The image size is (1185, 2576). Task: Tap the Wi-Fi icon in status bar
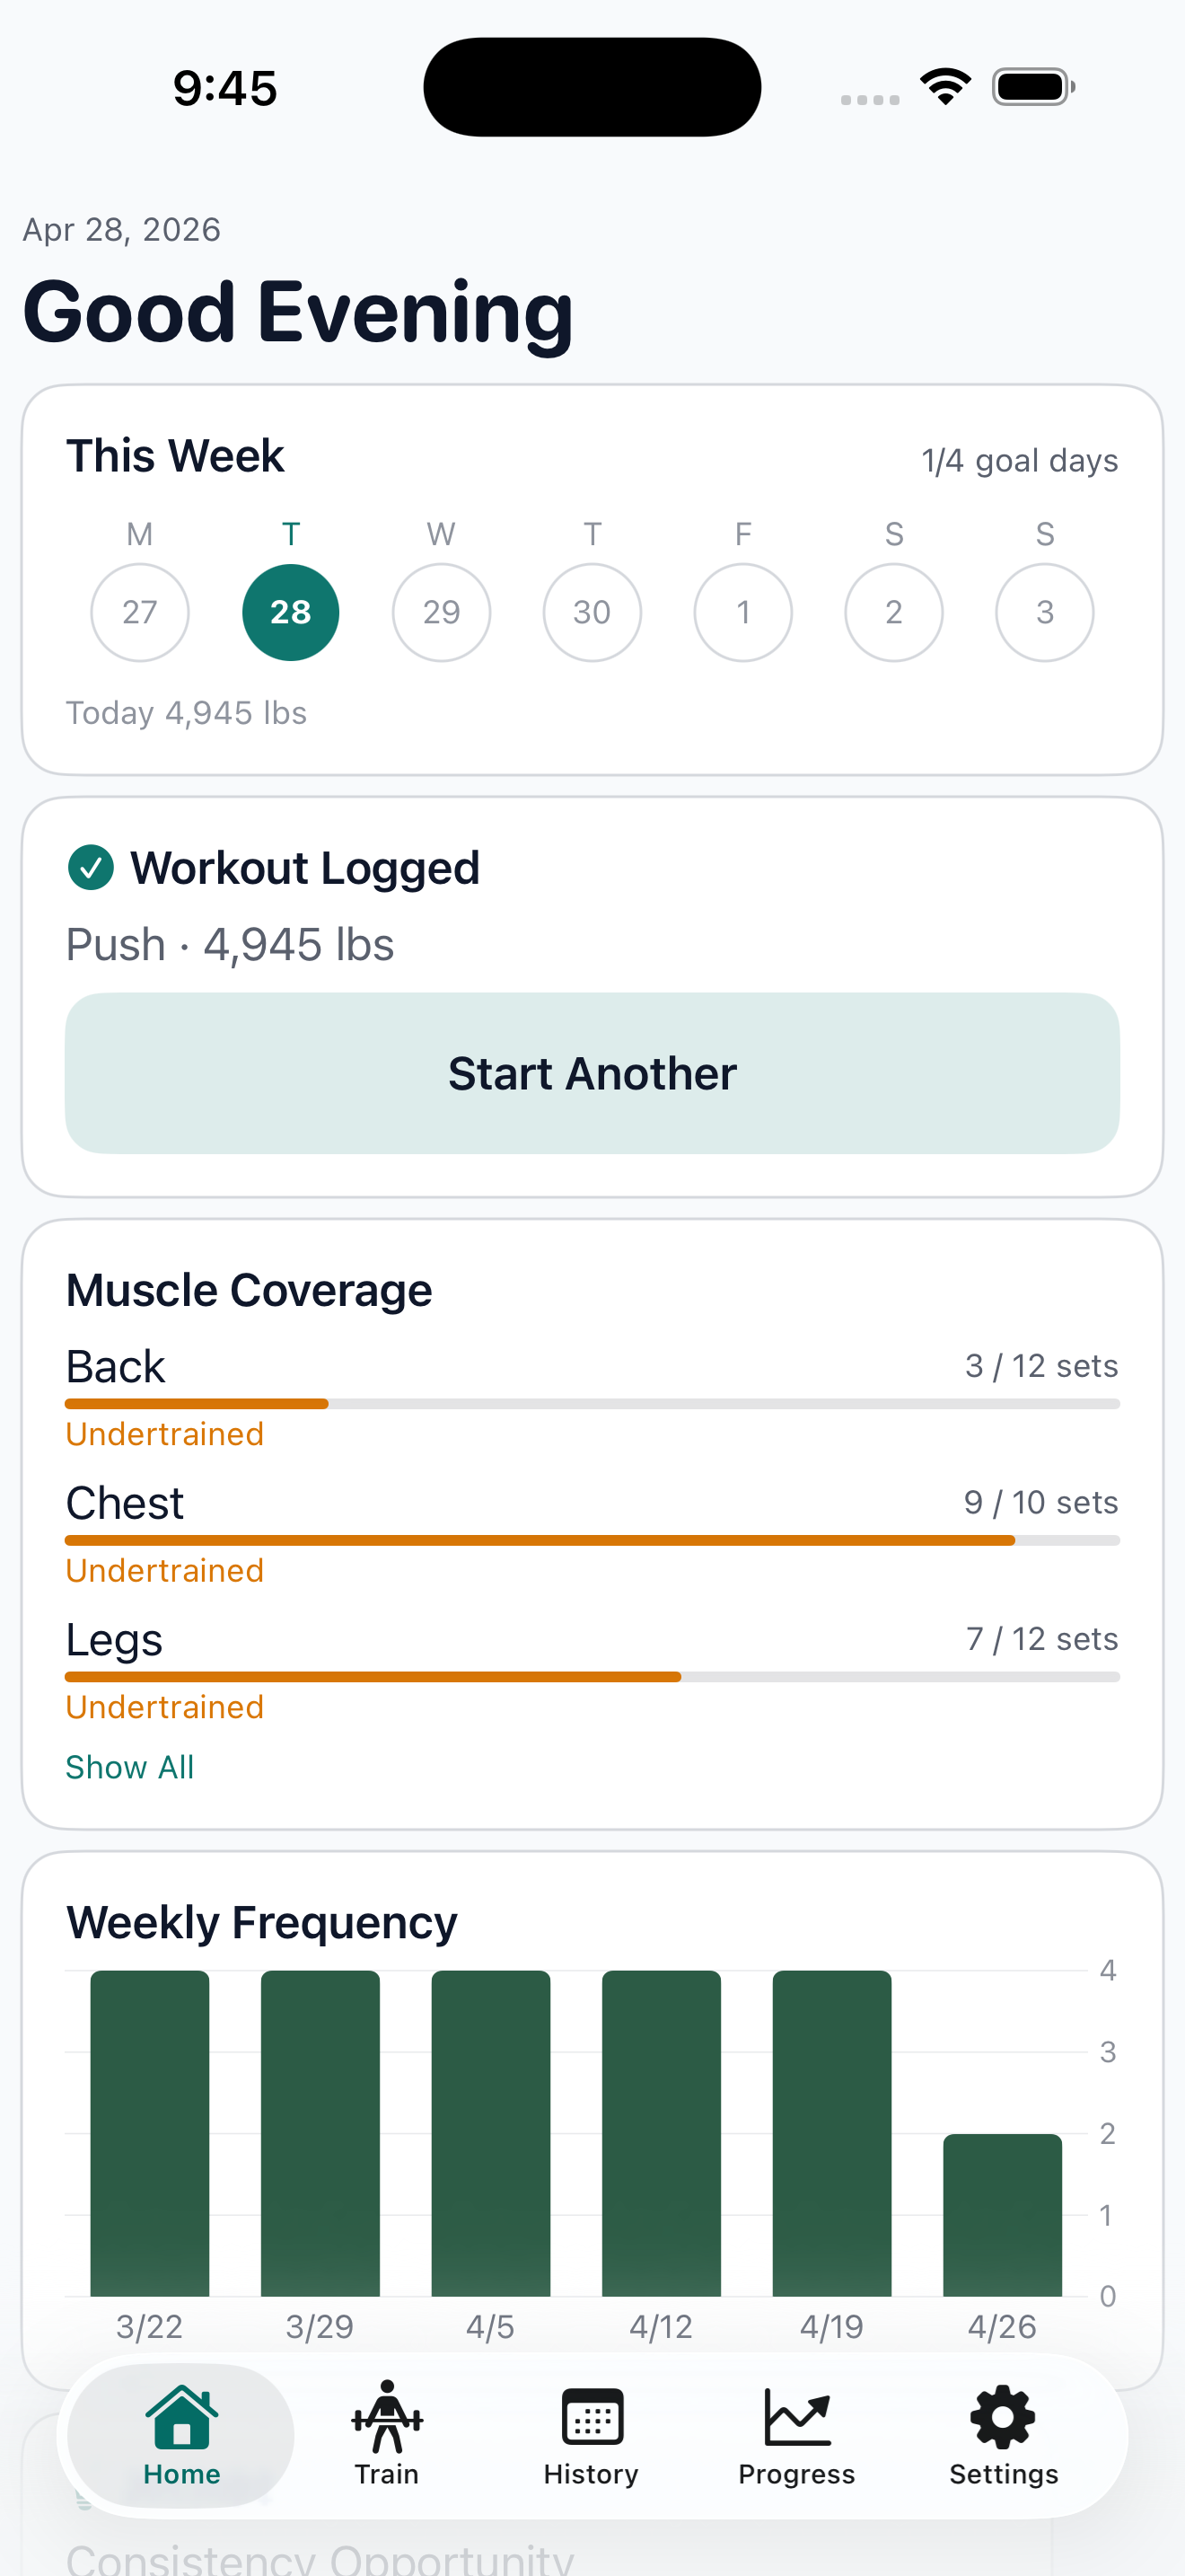pyautogui.click(x=944, y=86)
